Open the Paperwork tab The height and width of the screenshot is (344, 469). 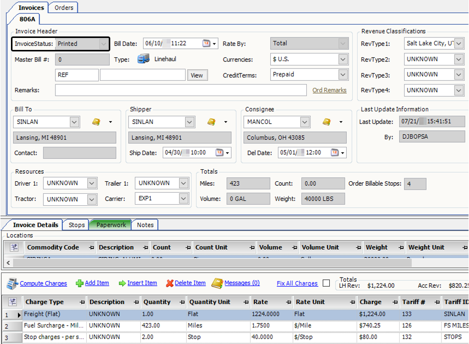111,225
